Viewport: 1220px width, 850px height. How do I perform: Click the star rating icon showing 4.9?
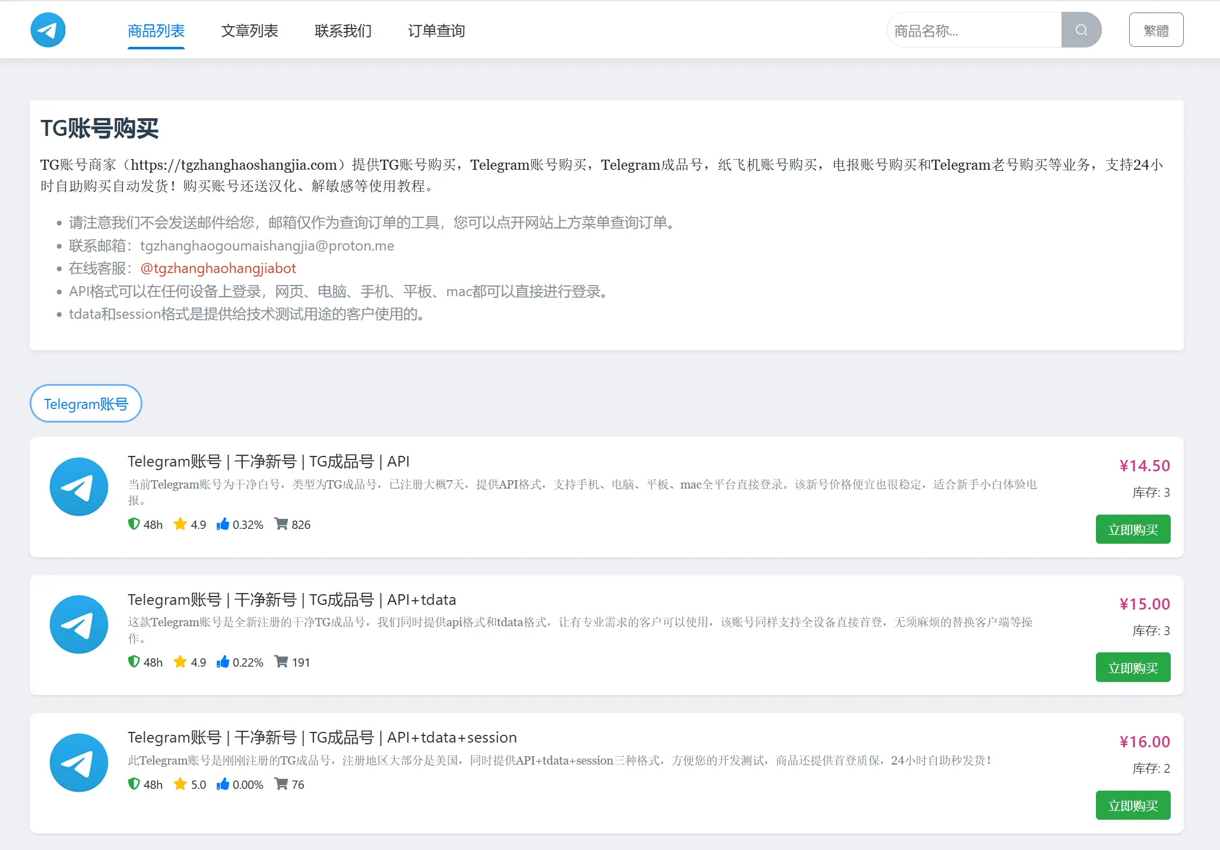coord(180,525)
